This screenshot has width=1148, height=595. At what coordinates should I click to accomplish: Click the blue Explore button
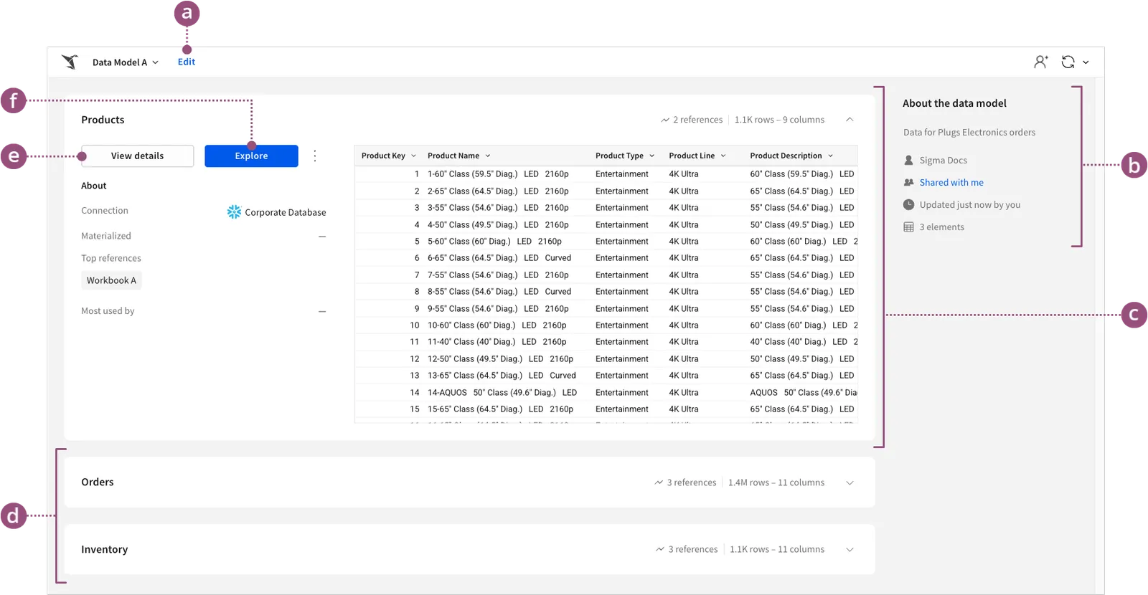click(x=251, y=156)
